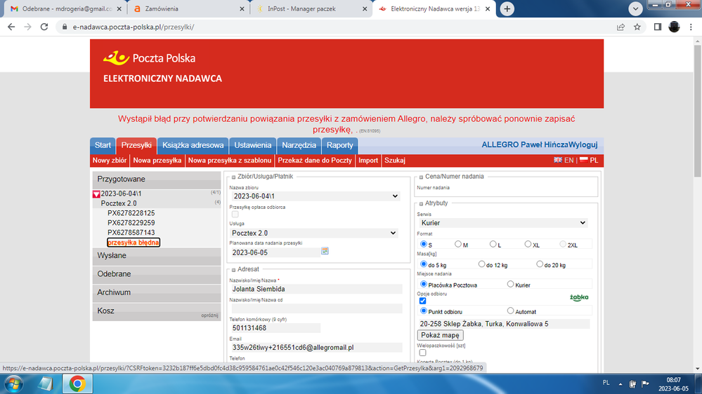Collapse the Cena/Numer nadania section

[422, 177]
